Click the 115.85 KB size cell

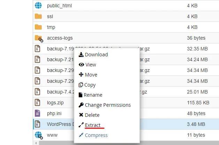coord(198,103)
